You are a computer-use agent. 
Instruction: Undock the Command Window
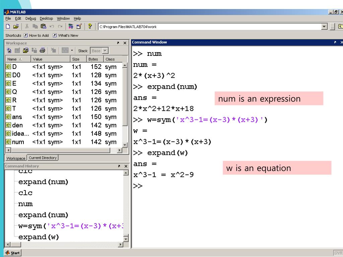pyautogui.click(x=335, y=42)
